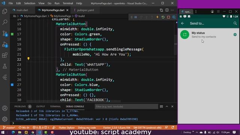240x135 pixels.
Task: Open Windows Start menu
Action: (x=3, y=132)
